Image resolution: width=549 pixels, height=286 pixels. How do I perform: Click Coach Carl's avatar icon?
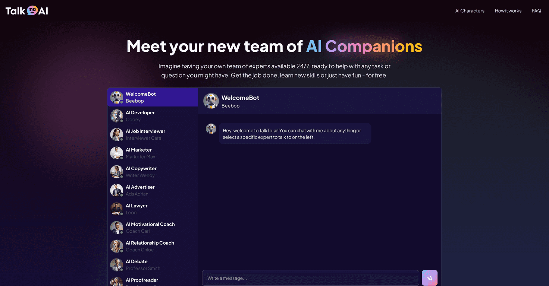pos(116,228)
